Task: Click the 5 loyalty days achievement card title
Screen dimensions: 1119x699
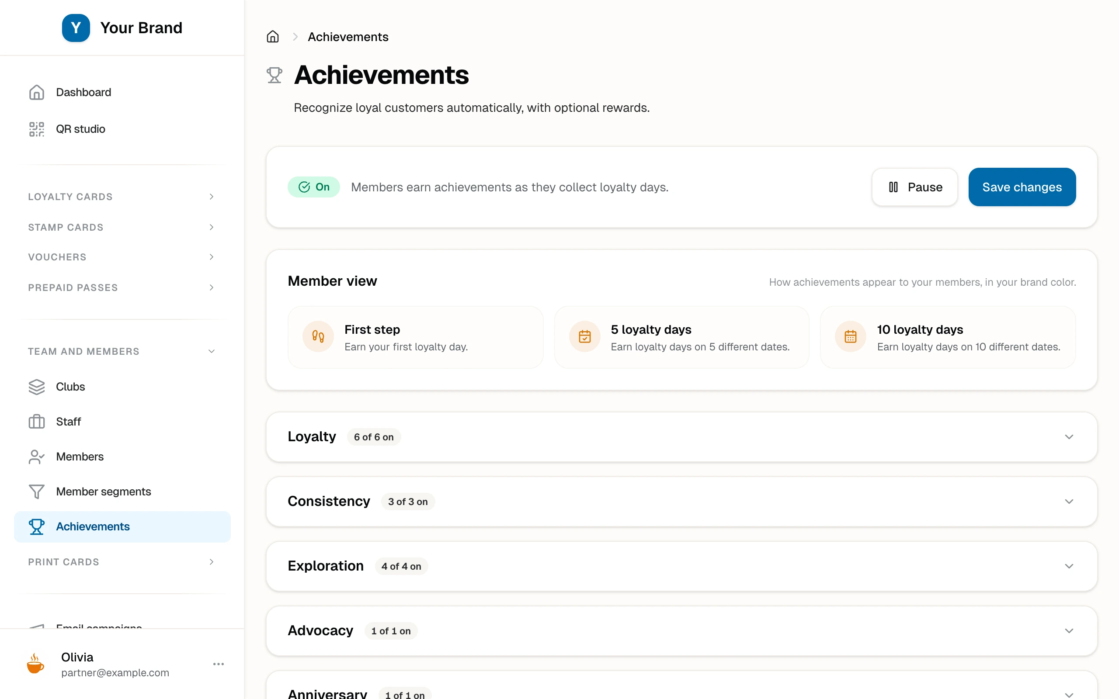Action: pyautogui.click(x=651, y=329)
